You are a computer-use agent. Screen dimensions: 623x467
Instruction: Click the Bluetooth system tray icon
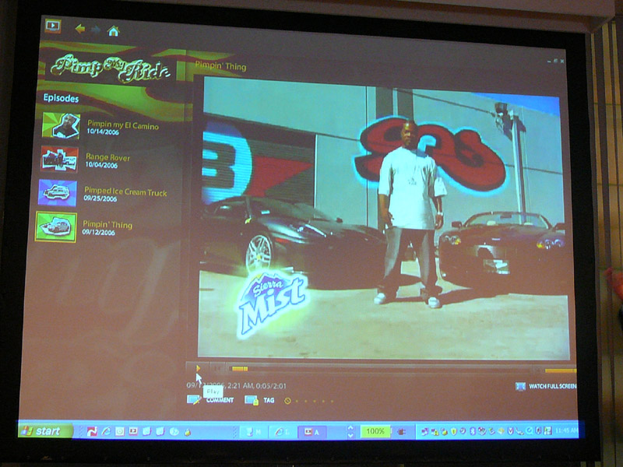pyautogui.click(x=473, y=431)
